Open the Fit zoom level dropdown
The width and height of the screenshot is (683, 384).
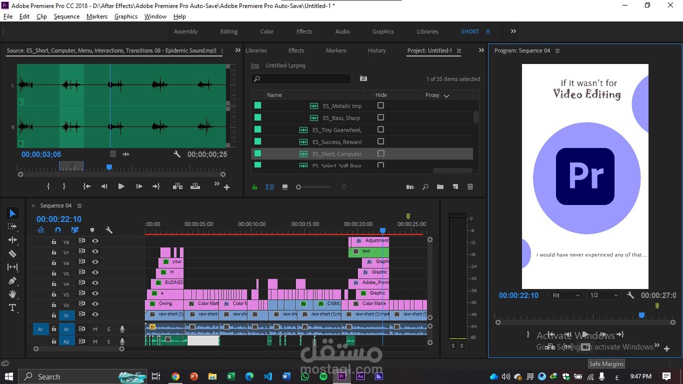click(566, 295)
